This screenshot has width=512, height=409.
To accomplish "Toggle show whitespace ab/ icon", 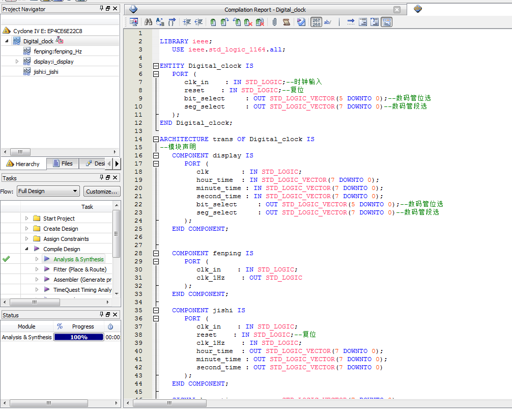I will [328, 22].
